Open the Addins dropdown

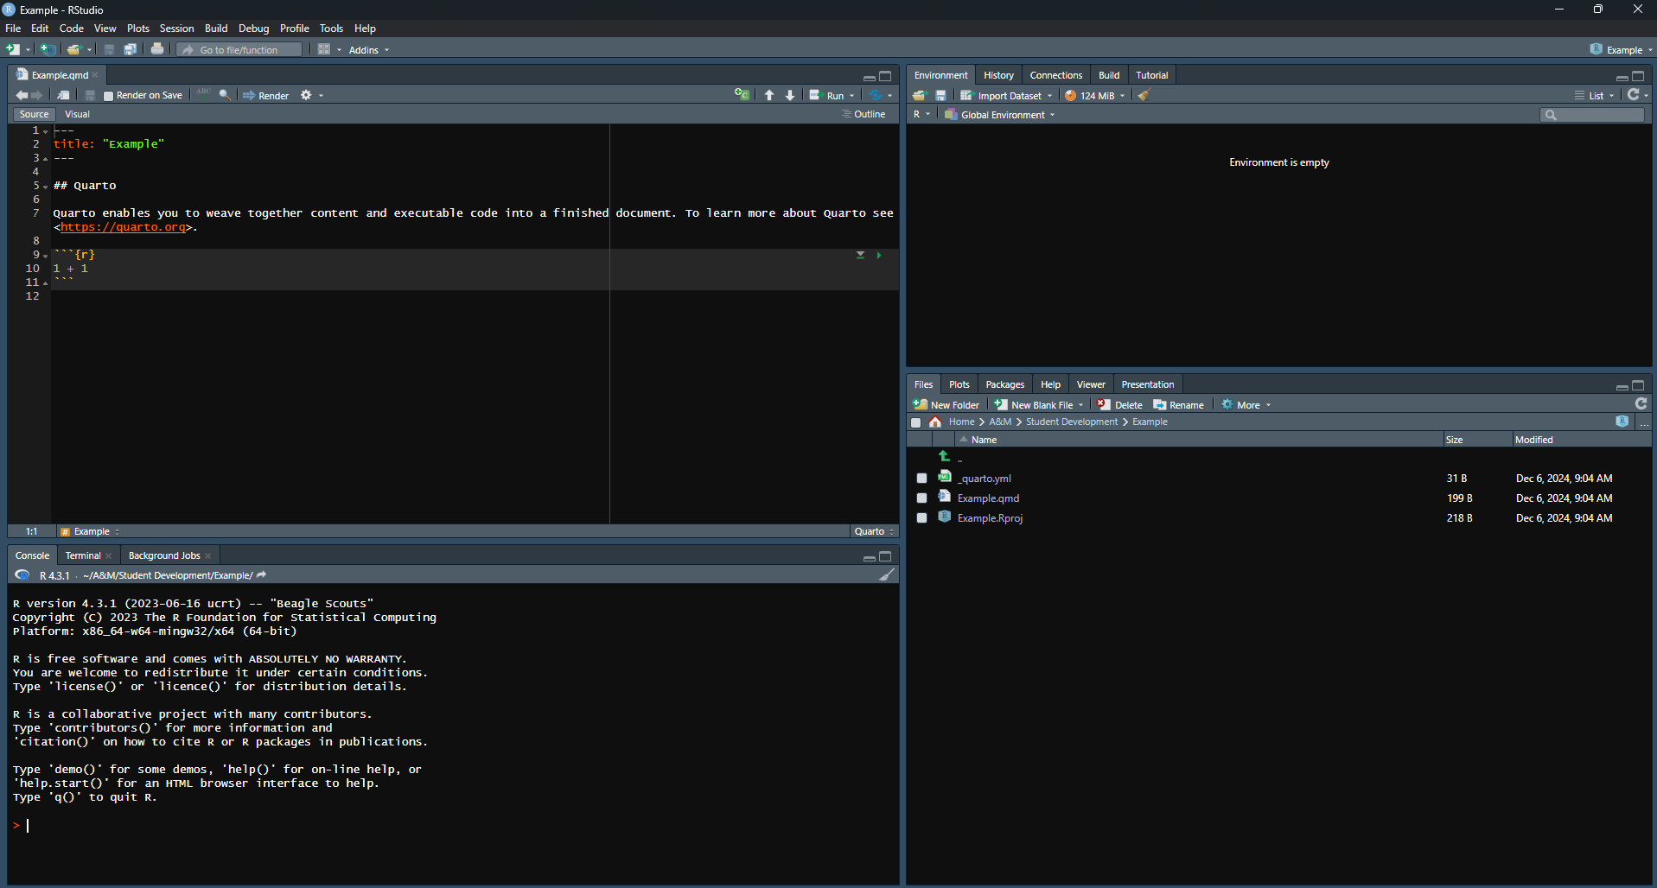point(369,50)
